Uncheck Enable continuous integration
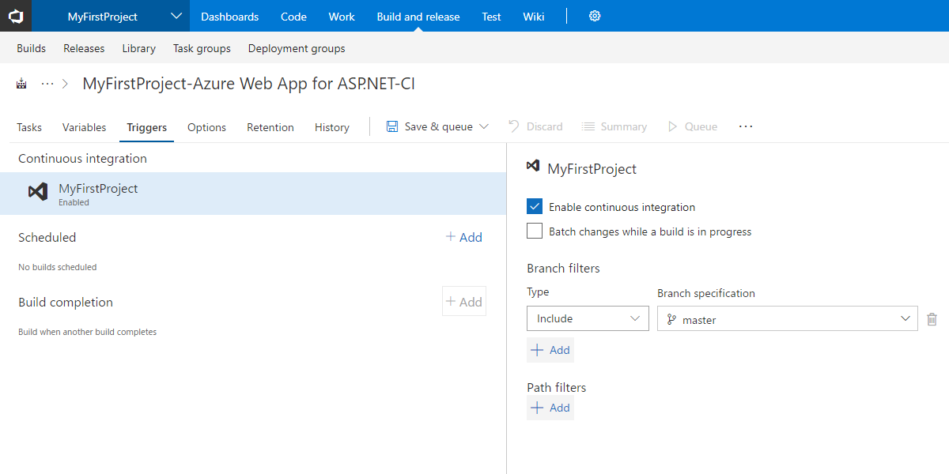This screenshot has width=949, height=474. [535, 207]
